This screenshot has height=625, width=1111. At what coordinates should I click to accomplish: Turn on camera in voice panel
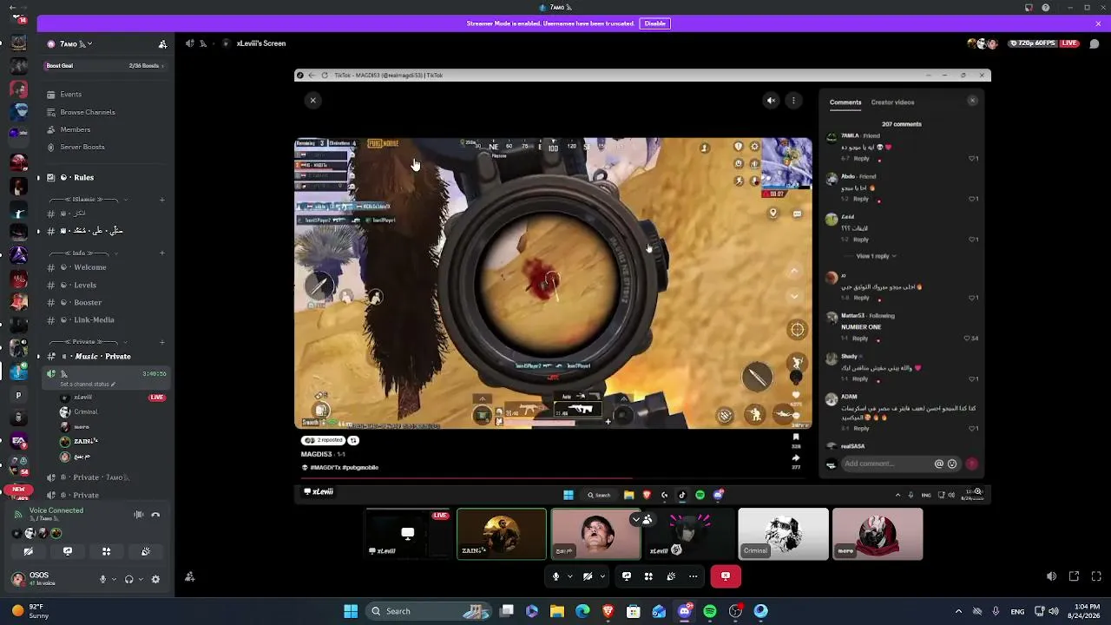[29, 551]
